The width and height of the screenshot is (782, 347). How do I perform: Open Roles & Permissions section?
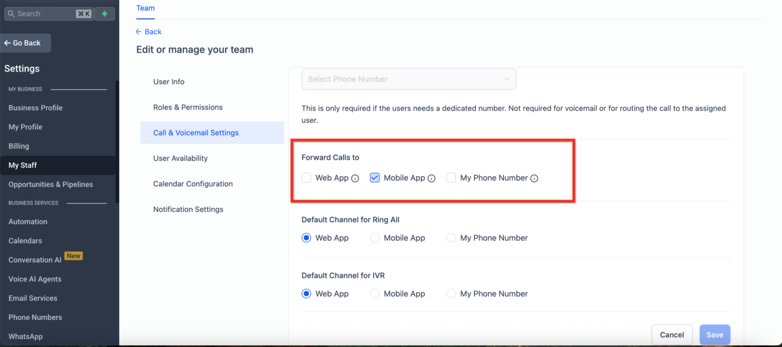(188, 107)
